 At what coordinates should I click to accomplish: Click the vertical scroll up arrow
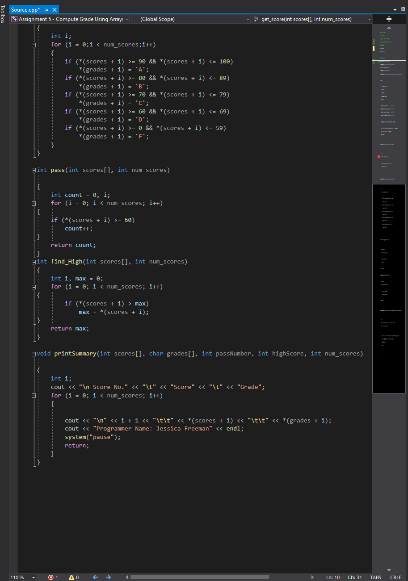[x=389, y=27]
